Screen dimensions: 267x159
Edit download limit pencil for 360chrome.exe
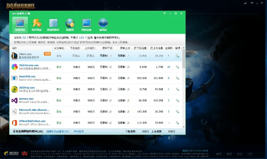111,67
